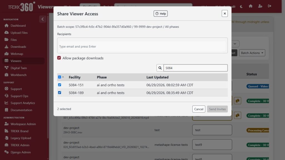
Task: Click the Send Invites button
Action: (217, 109)
